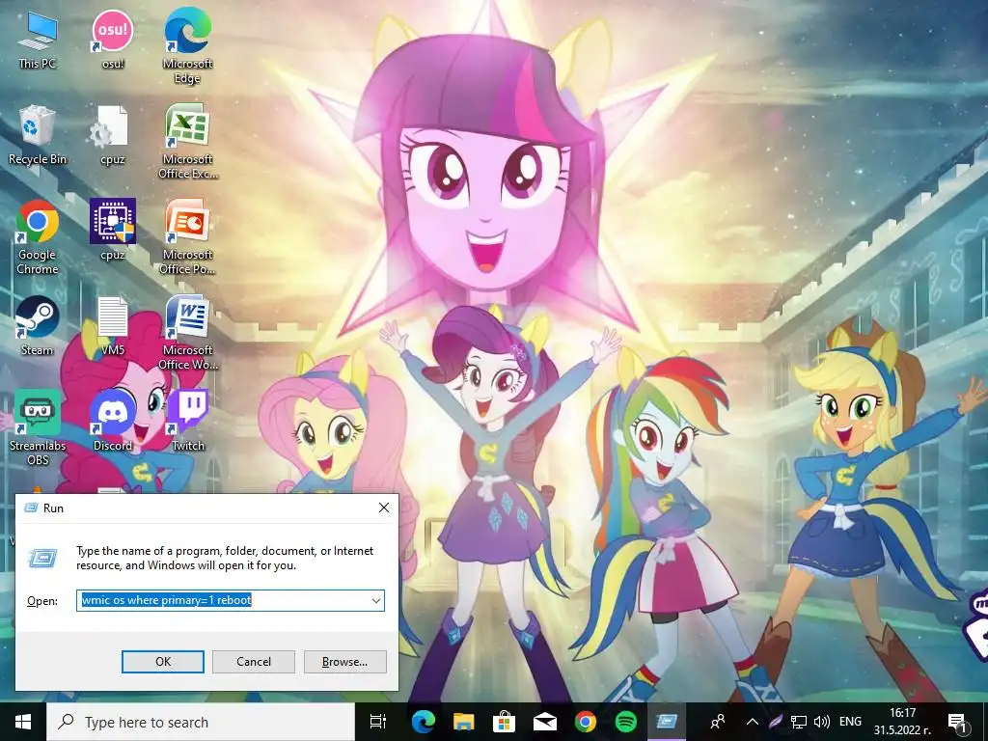Select the Twitch desktop shortcut
This screenshot has width=988, height=741.
[x=188, y=421]
